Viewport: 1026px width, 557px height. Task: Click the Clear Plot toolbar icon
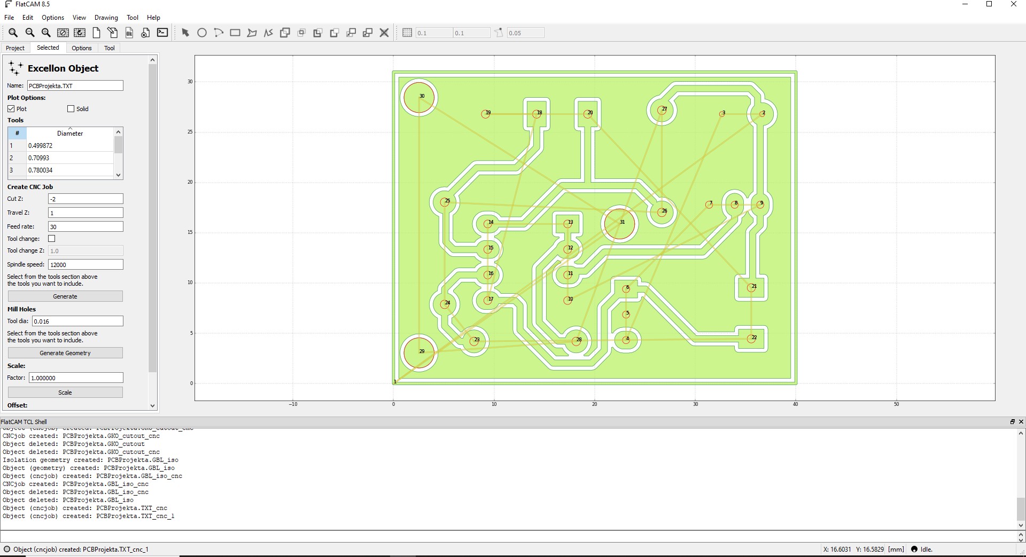pyautogui.click(x=63, y=33)
